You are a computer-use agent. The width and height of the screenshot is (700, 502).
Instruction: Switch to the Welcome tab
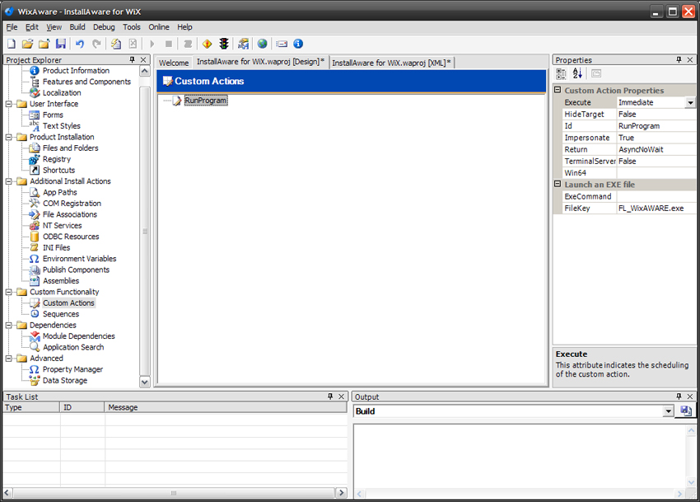pyautogui.click(x=174, y=63)
